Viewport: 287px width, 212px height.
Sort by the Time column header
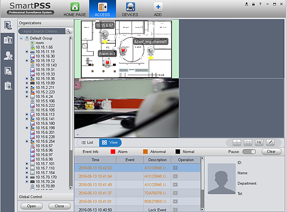click(x=95, y=160)
